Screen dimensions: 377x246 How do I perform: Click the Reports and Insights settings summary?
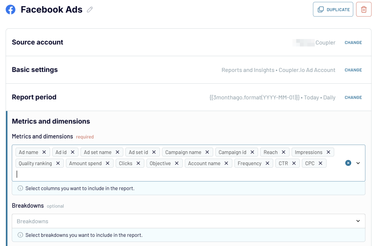[278, 70]
